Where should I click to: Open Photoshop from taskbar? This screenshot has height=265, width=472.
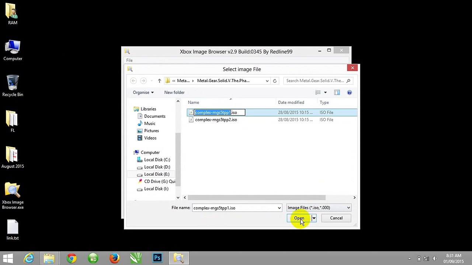point(157,258)
